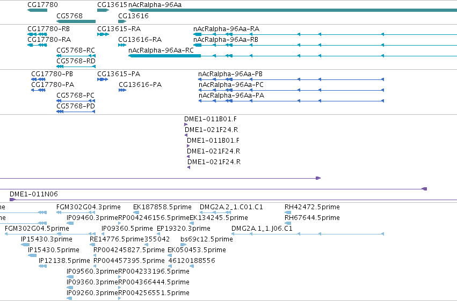Screen dimensions: 457x301
Task: Select EST label RP004246156.5prime
Action: tap(154, 218)
